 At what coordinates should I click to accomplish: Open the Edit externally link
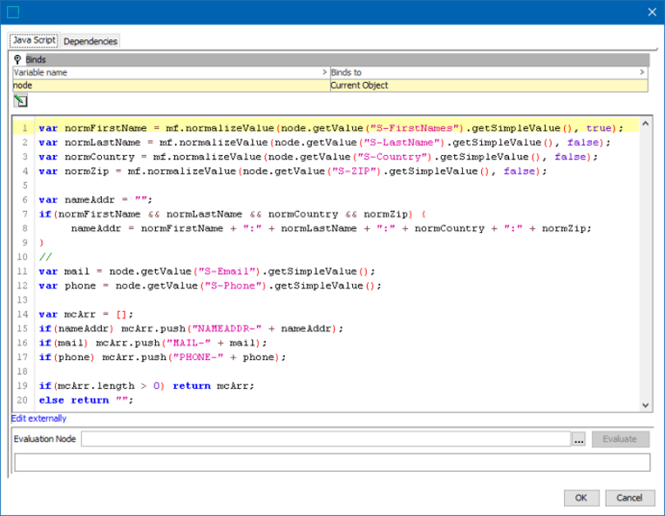[x=38, y=418]
